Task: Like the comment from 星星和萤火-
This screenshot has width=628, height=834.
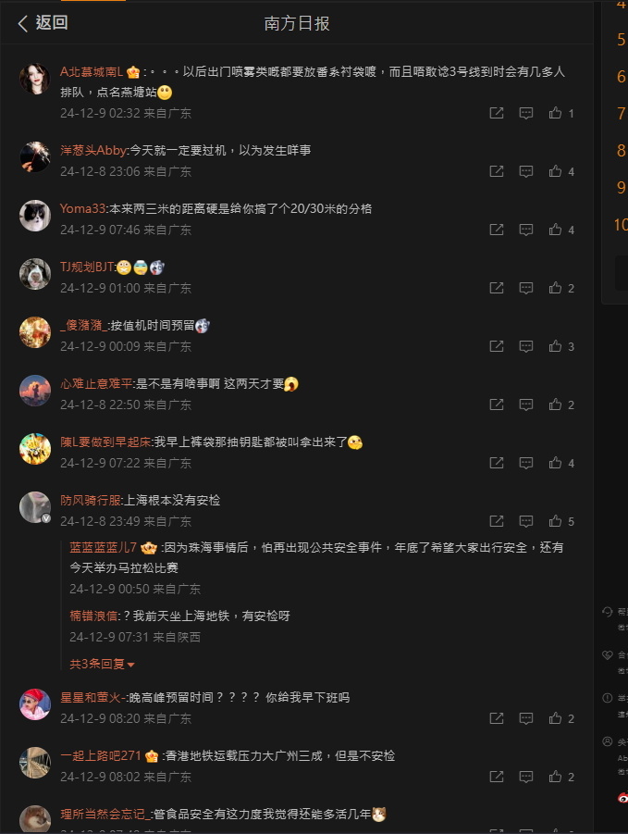Action: pyautogui.click(x=555, y=718)
